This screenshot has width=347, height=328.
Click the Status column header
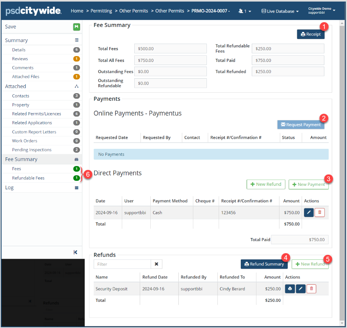coord(288,138)
